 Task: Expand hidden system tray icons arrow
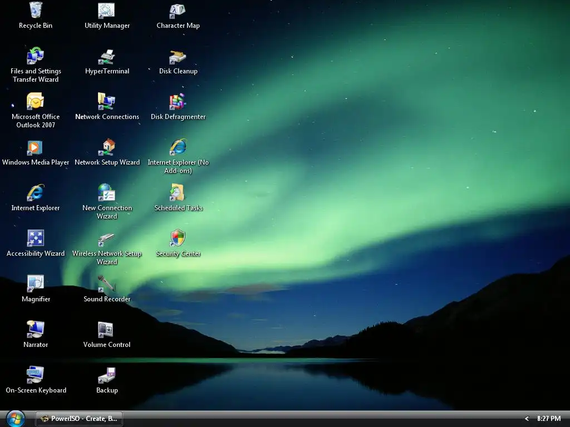pyautogui.click(x=527, y=419)
